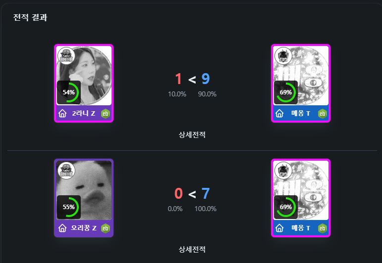Click the eb badge next to 2라니 Z
382x263 pixels.
pyautogui.click(x=105, y=114)
